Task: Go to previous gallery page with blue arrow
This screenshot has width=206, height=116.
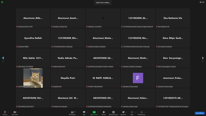Action: click(3, 58)
